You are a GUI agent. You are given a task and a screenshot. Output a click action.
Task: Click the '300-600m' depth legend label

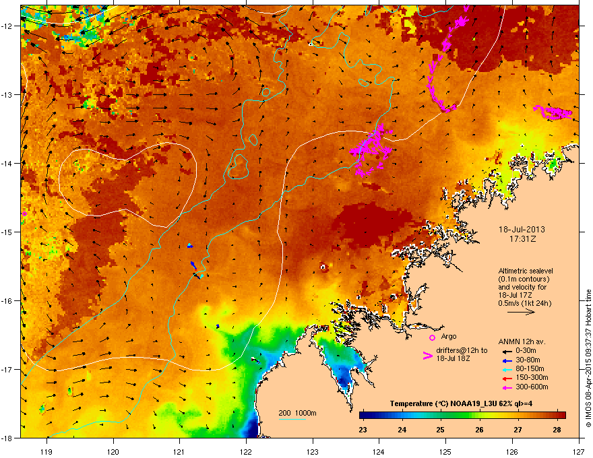[x=532, y=387]
